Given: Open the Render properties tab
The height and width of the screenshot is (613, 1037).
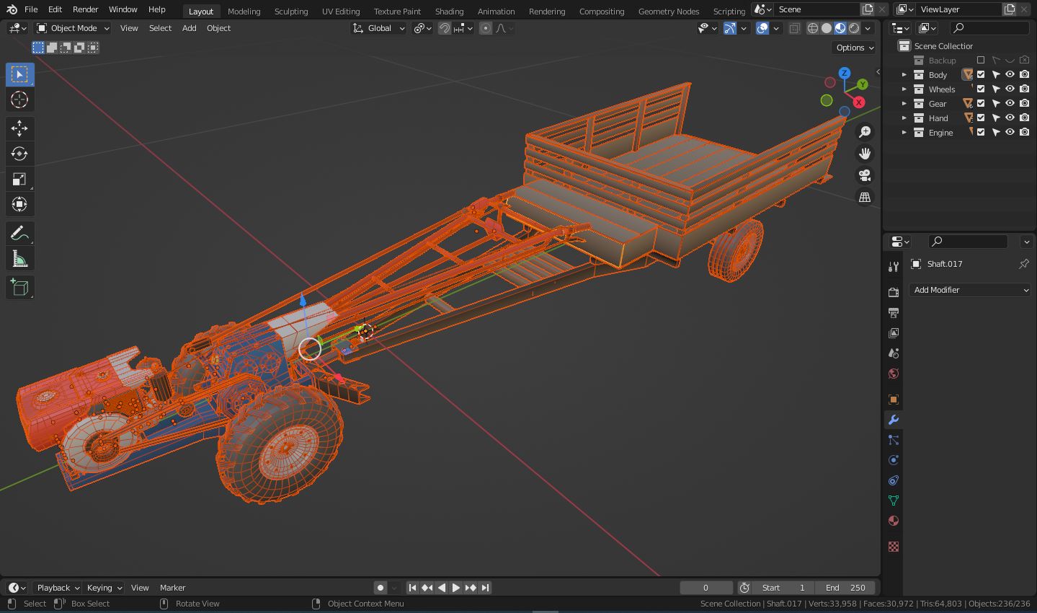Looking at the screenshot, I should 894,292.
